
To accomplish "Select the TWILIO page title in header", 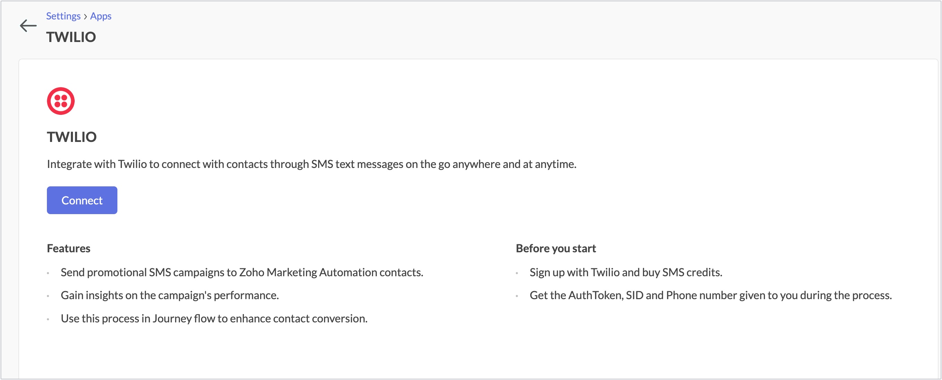I will [x=71, y=37].
